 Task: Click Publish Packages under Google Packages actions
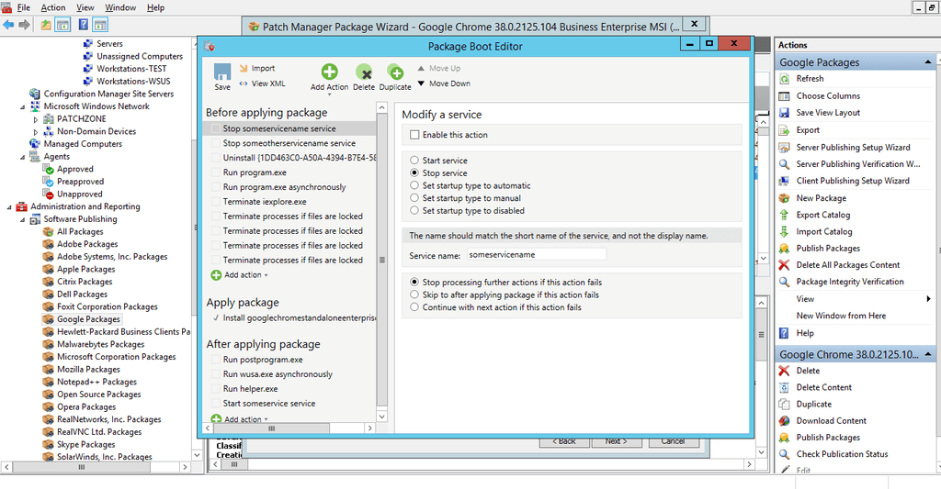pos(828,248)
